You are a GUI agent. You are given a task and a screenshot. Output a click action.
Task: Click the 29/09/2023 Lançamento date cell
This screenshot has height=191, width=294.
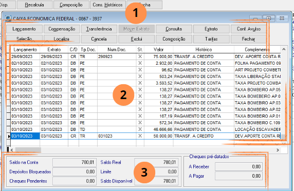(x=25, y=56)
